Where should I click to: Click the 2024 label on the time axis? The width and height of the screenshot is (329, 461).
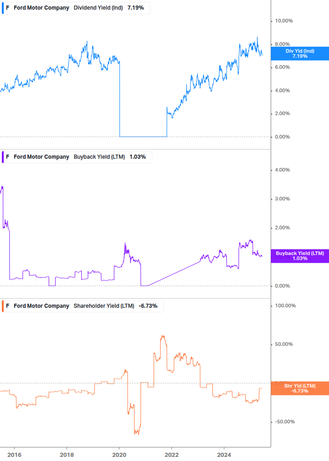224,455
